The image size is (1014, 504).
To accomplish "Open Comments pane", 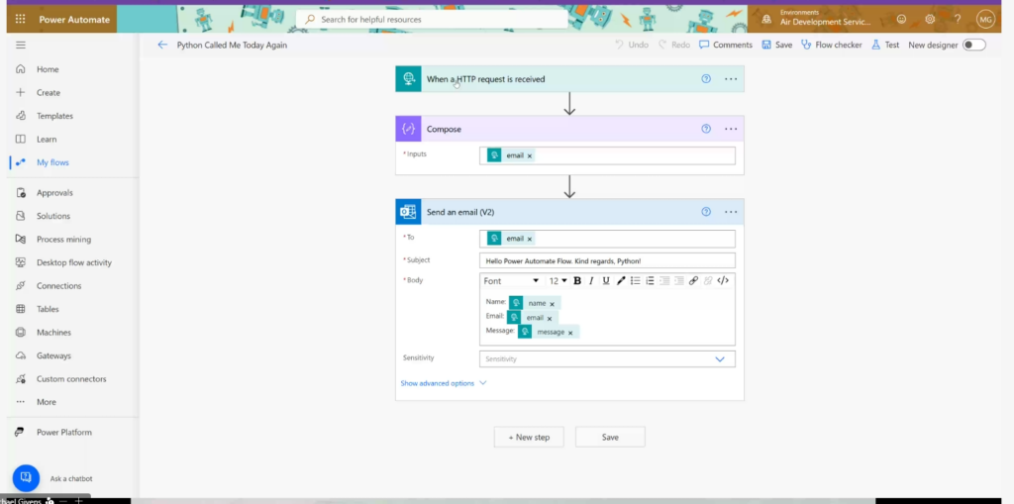I will pyautogui.click(x=726, y=45).
